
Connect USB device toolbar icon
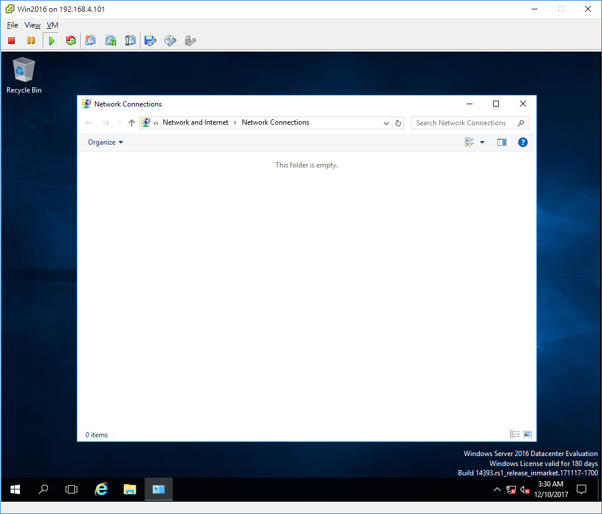pyautogui.click(x=190, y=40)
